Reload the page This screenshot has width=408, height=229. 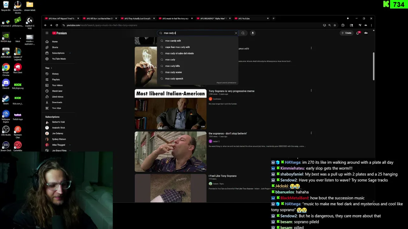(x=57, y=25)
